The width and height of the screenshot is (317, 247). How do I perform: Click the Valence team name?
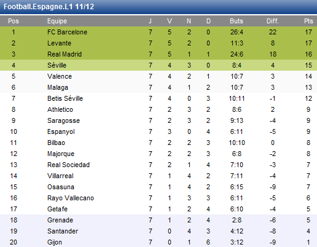[60, 76]
